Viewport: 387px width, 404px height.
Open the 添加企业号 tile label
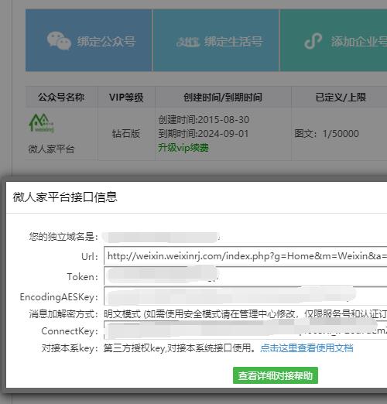[x=359, y=41]
